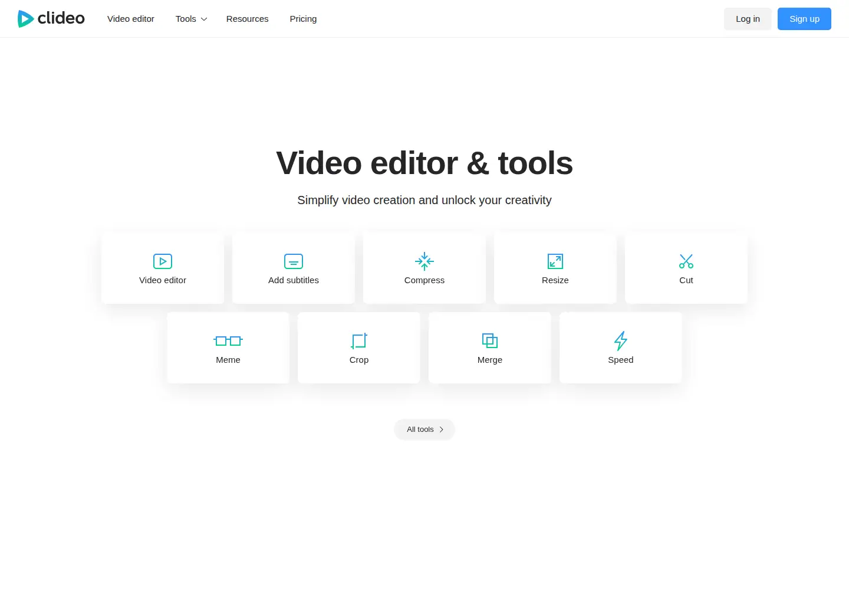This screenshot has width=849, height=590.
Task: Click the Sign up button
Action: (804, 19)
